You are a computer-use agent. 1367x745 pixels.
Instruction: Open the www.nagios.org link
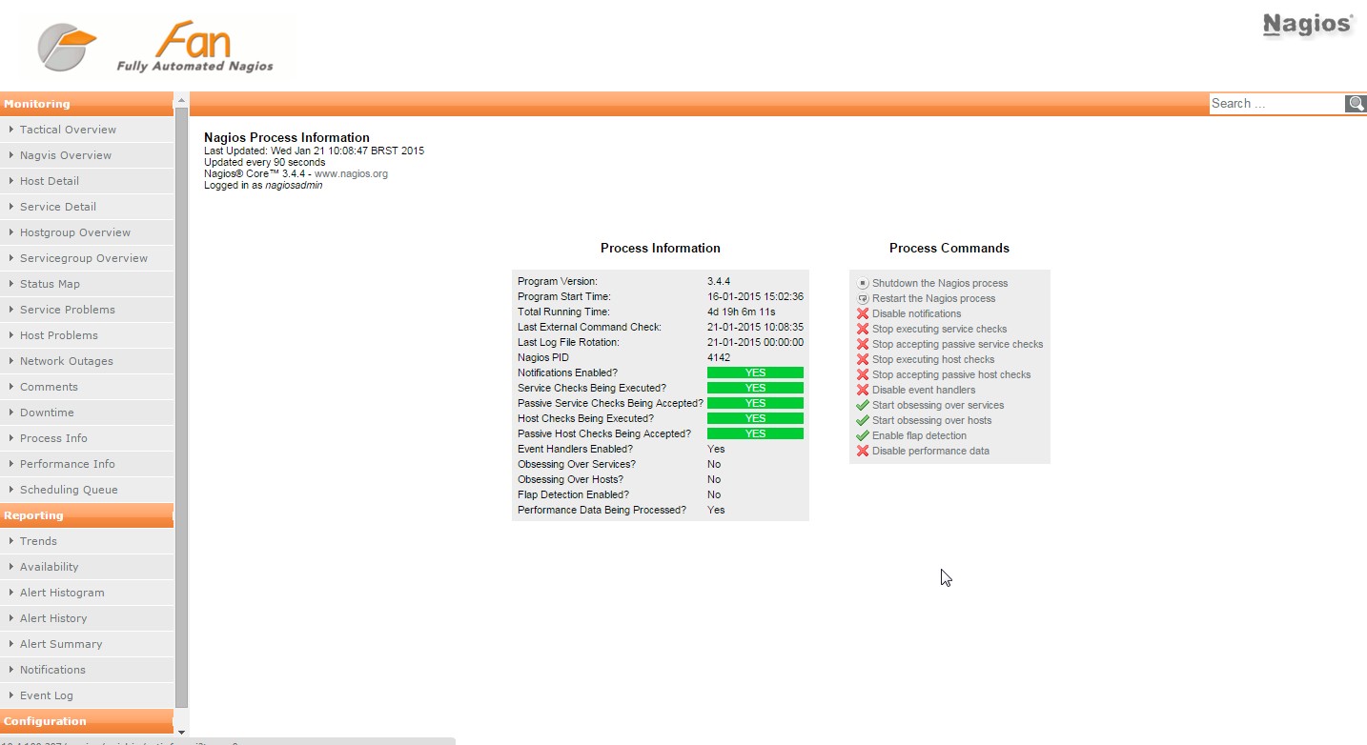point(351,173)
